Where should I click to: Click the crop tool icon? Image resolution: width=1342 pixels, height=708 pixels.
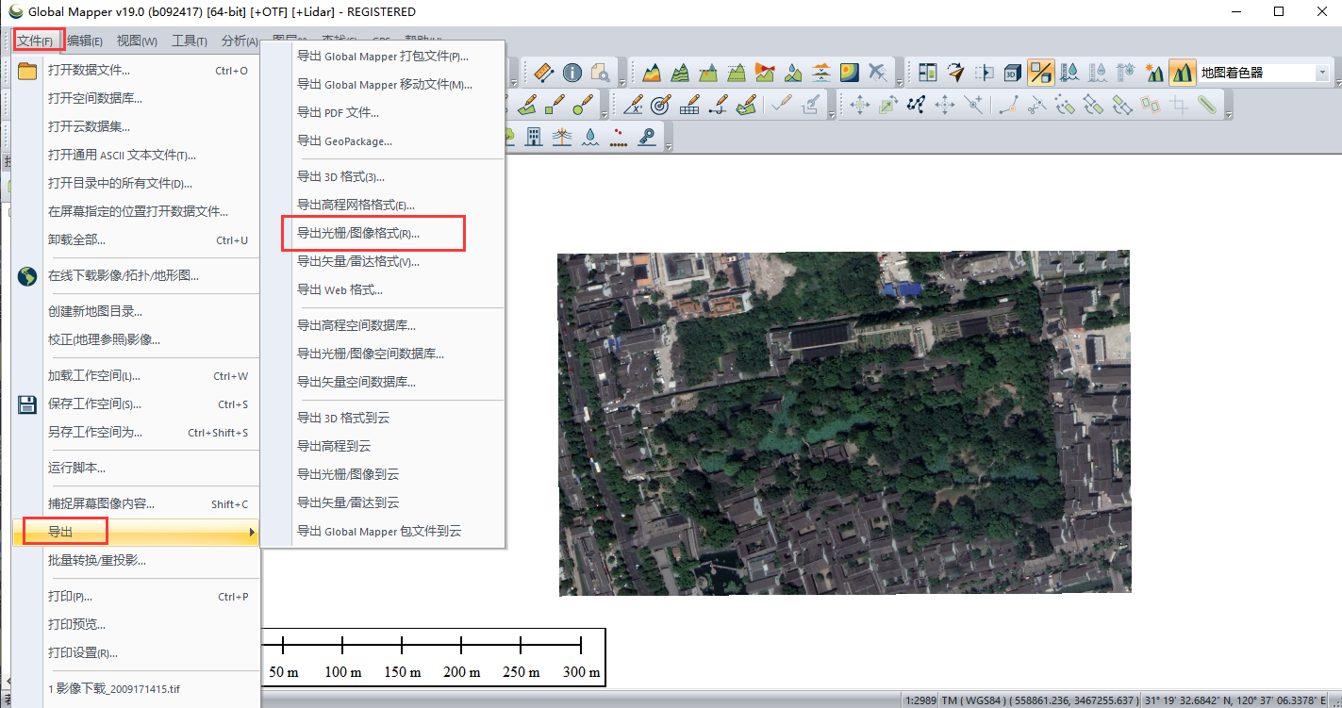point(1178,105)
